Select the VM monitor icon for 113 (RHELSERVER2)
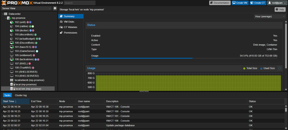The height and width of the screenshot is (130, 288). tap(12, 76)
